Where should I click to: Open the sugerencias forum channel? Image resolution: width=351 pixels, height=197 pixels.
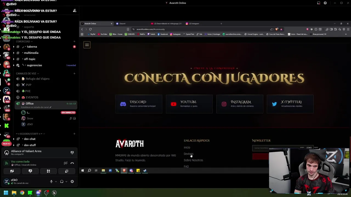[46, 65]
